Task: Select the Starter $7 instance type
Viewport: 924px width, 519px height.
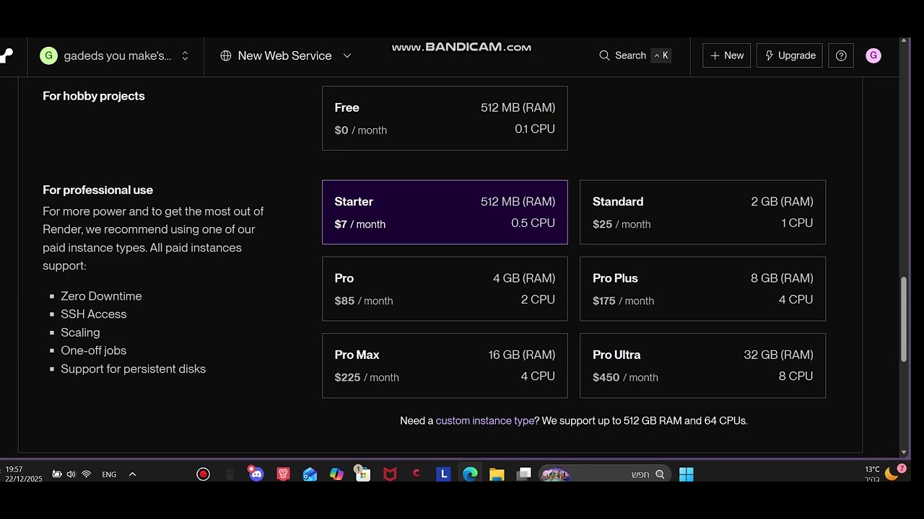Action: (445, 212)
